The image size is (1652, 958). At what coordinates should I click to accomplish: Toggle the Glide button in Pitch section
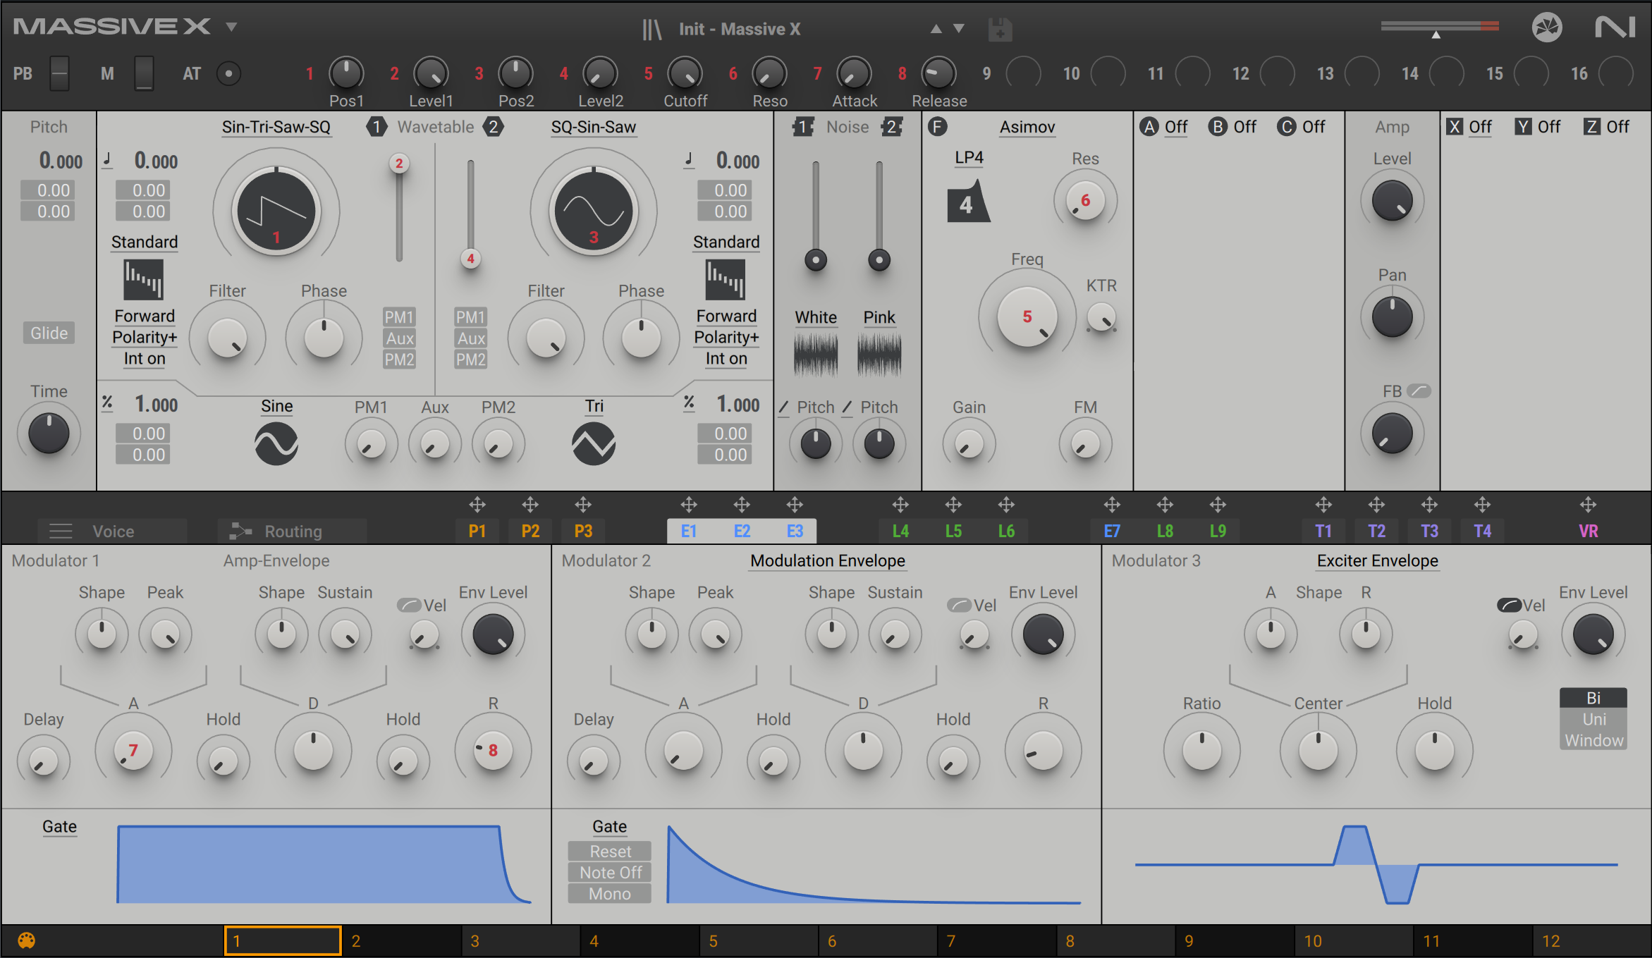(49, 333)
